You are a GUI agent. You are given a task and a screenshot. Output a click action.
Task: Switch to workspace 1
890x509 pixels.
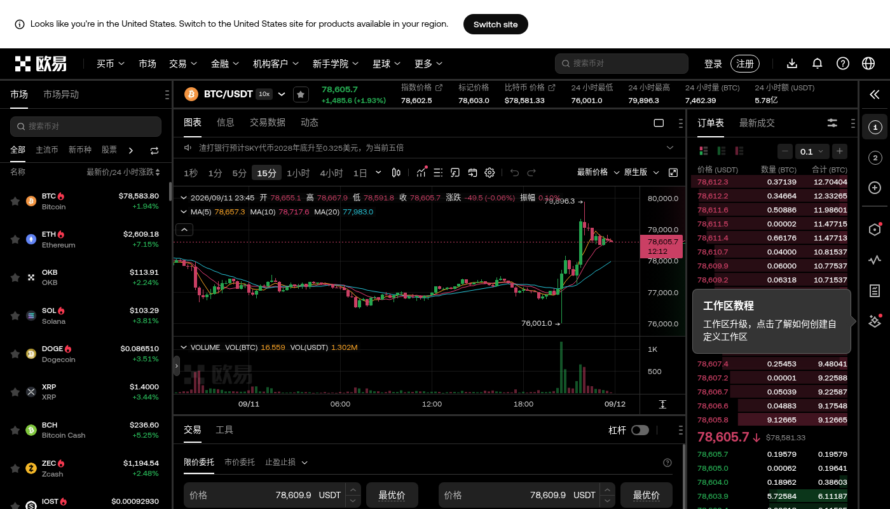pyautogui.click(x=875, y=127)
